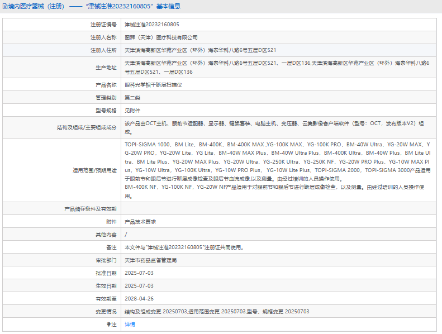
Task: Select the 注册人名称 label
Action: 103,37
